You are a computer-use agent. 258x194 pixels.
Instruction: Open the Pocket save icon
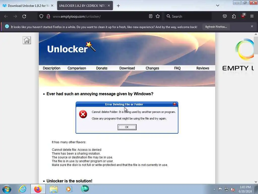coord(224,16)
